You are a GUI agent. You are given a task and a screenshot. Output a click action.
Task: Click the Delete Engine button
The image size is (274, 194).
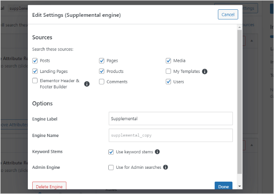point(49,186)
